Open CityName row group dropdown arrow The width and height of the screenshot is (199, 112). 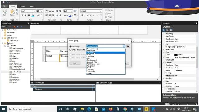[x=94, y=89]
